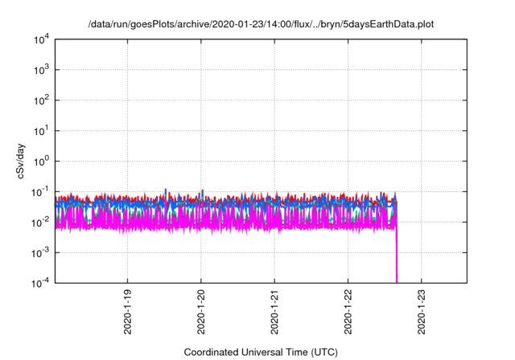This screenshot has width=515, height=360.
Task: Click the 10^-1 y-axis tick label
Action: tap(40, 191)
